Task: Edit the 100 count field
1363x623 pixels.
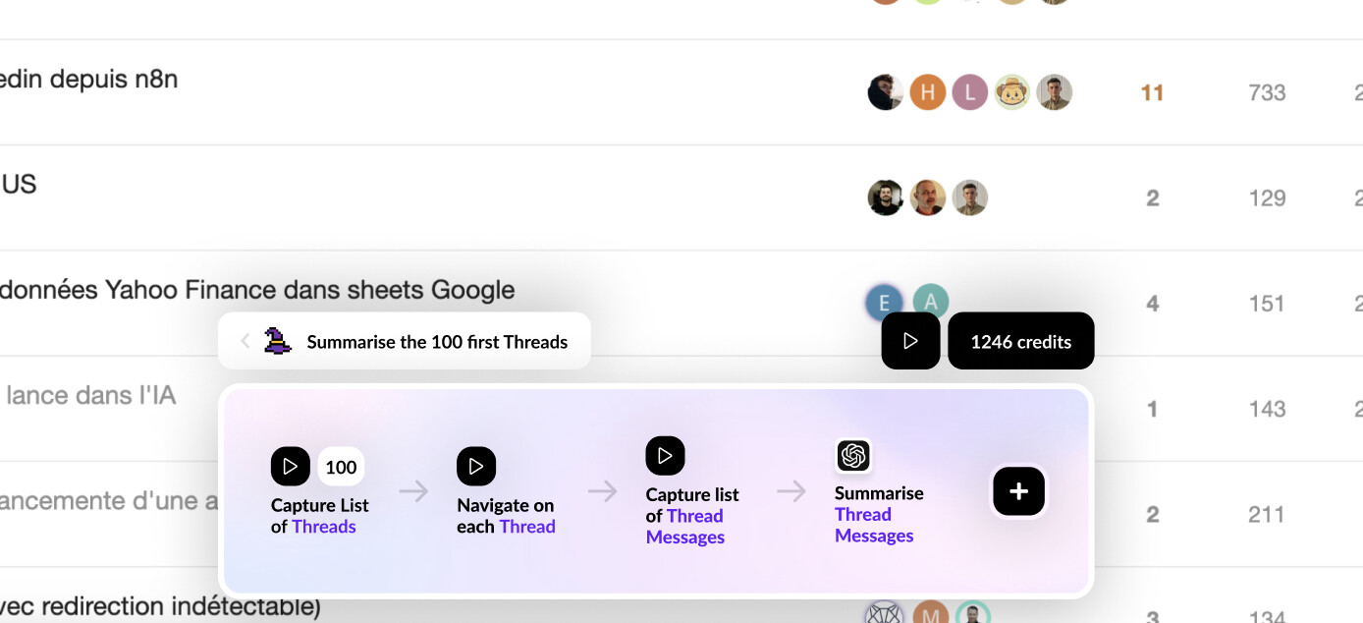Action: 341,467
